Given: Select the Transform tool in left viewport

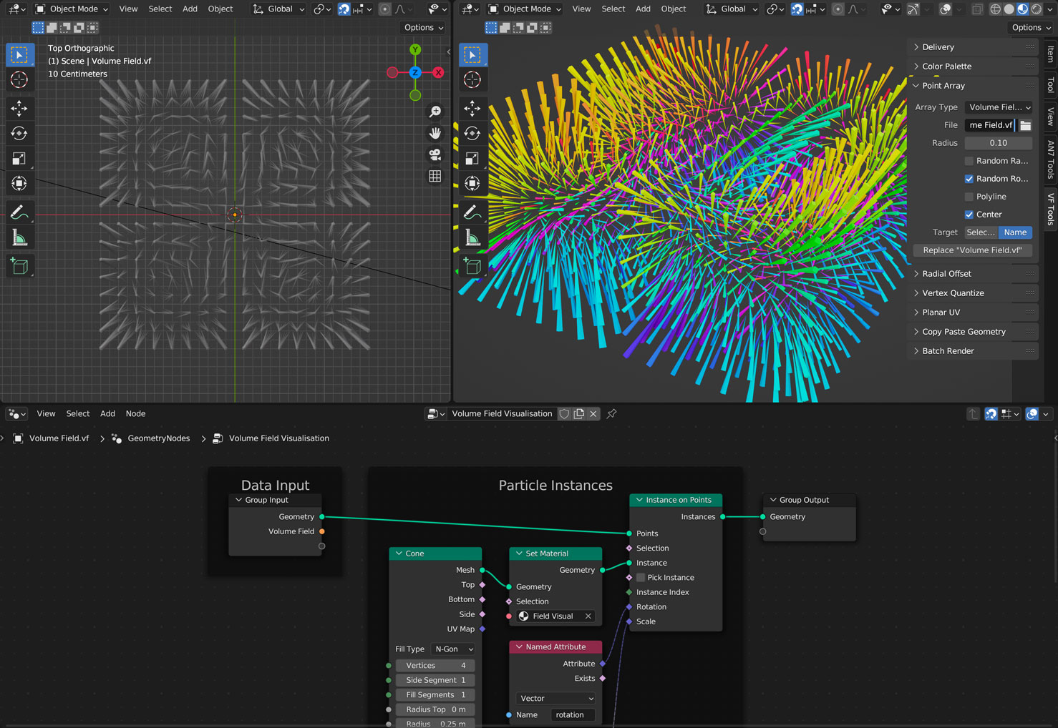Looking at the screenshot, I should (19, 183).
